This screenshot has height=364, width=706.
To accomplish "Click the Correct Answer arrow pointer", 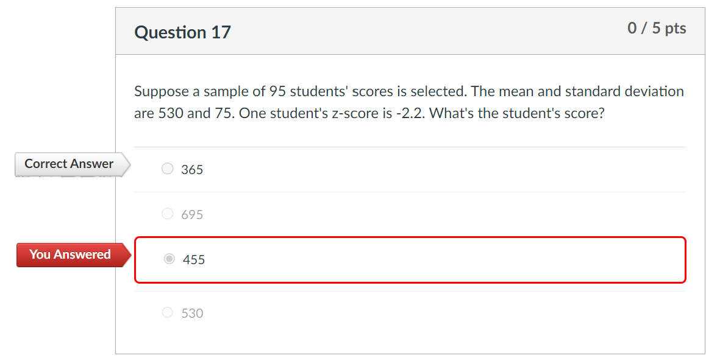I will click(x=126, y=164).
